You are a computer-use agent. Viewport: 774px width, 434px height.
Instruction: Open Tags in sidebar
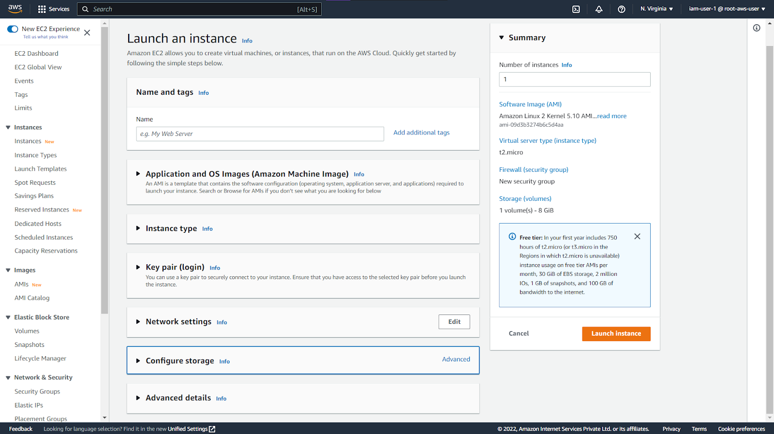pos(21,95)
